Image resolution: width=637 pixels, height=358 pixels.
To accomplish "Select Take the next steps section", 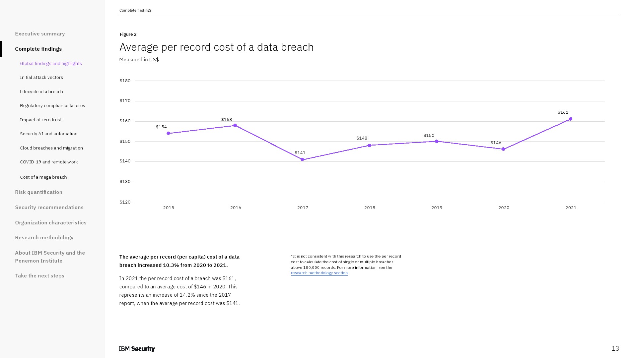I will (39, 276).
